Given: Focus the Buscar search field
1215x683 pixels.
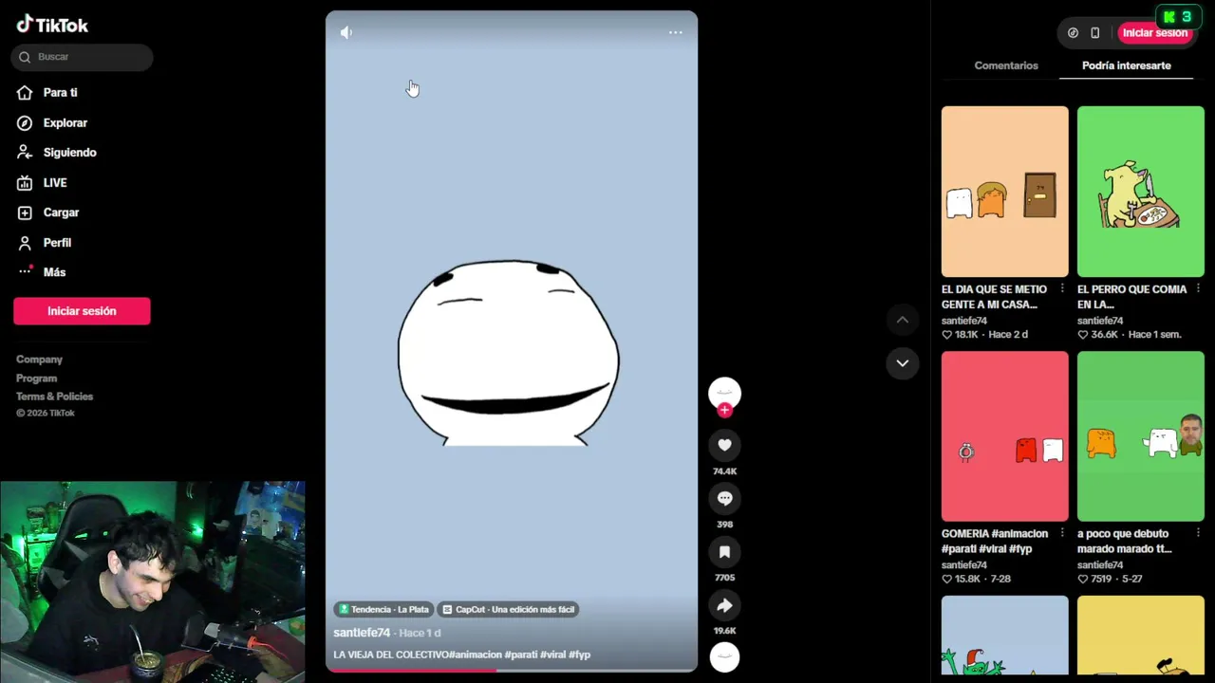Looking at the screenshot, I should (x=82, y=57).
